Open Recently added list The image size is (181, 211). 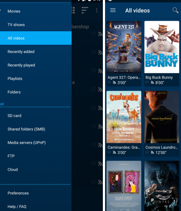tap(21, 52)
